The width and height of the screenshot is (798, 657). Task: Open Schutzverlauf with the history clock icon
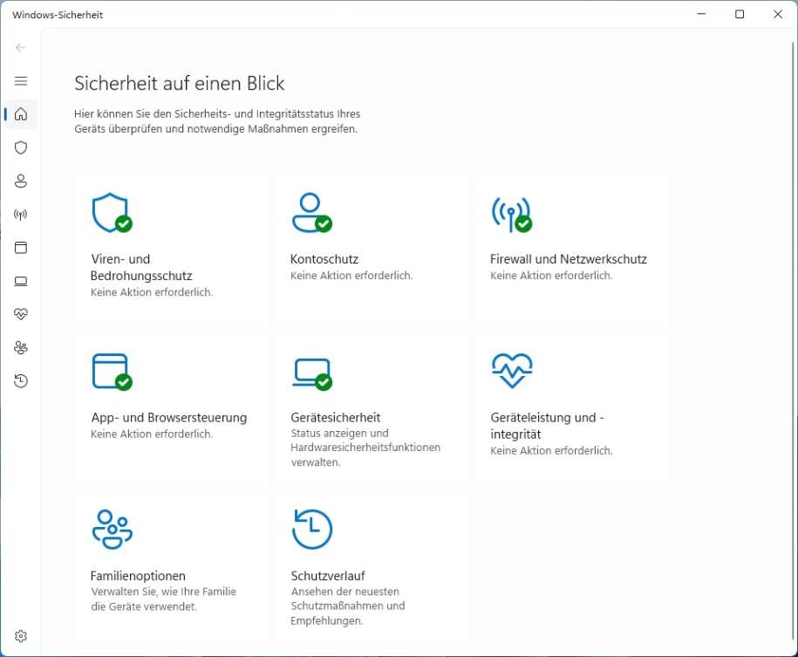20,380
